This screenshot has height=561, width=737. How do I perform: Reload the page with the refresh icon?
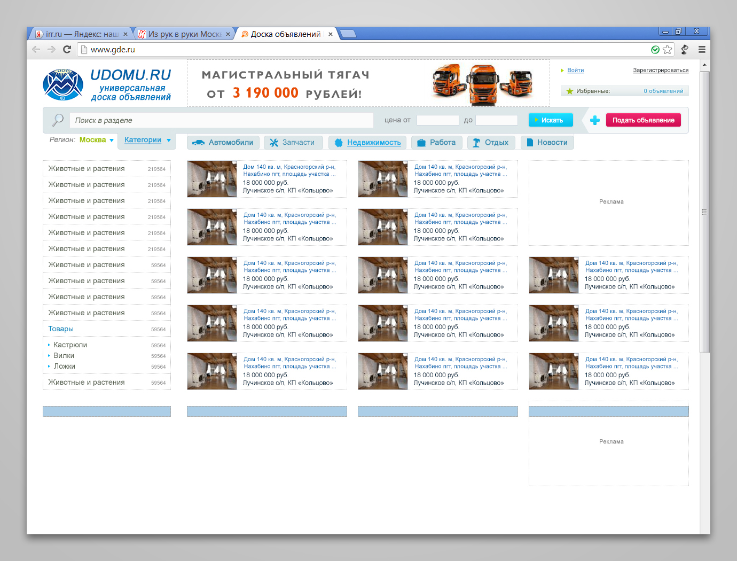(67, 49)
